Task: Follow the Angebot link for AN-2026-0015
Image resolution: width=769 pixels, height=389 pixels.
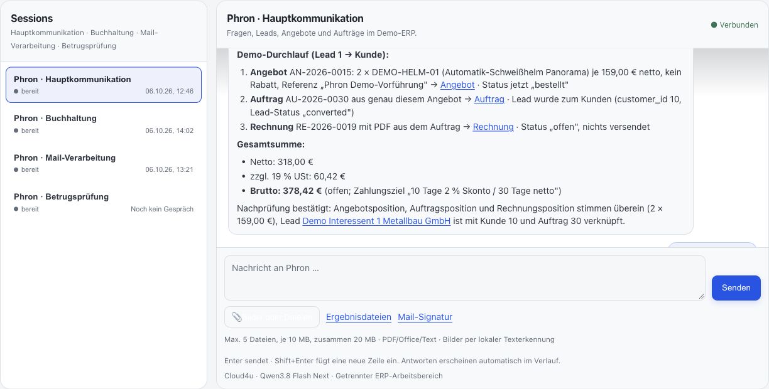Action: click(457, 85)
